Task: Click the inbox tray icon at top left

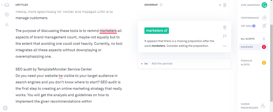Action: 7,5
